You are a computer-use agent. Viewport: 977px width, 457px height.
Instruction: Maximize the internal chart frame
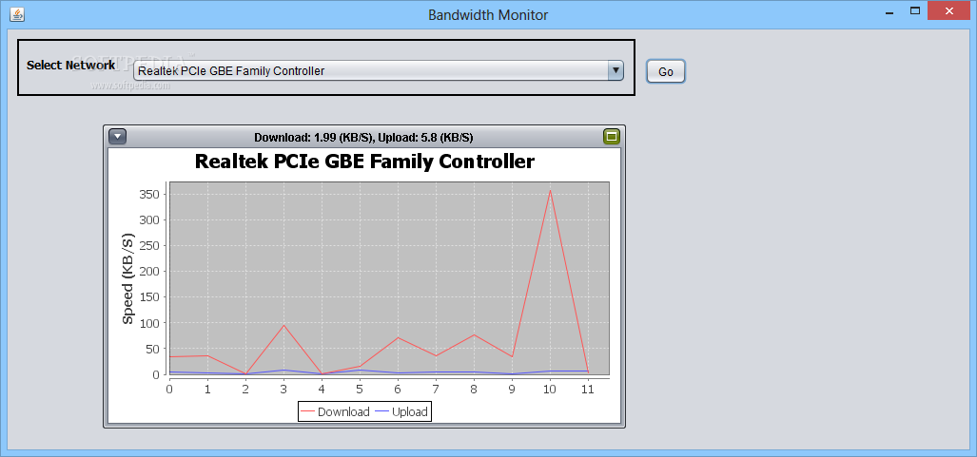tap(612, 137)
